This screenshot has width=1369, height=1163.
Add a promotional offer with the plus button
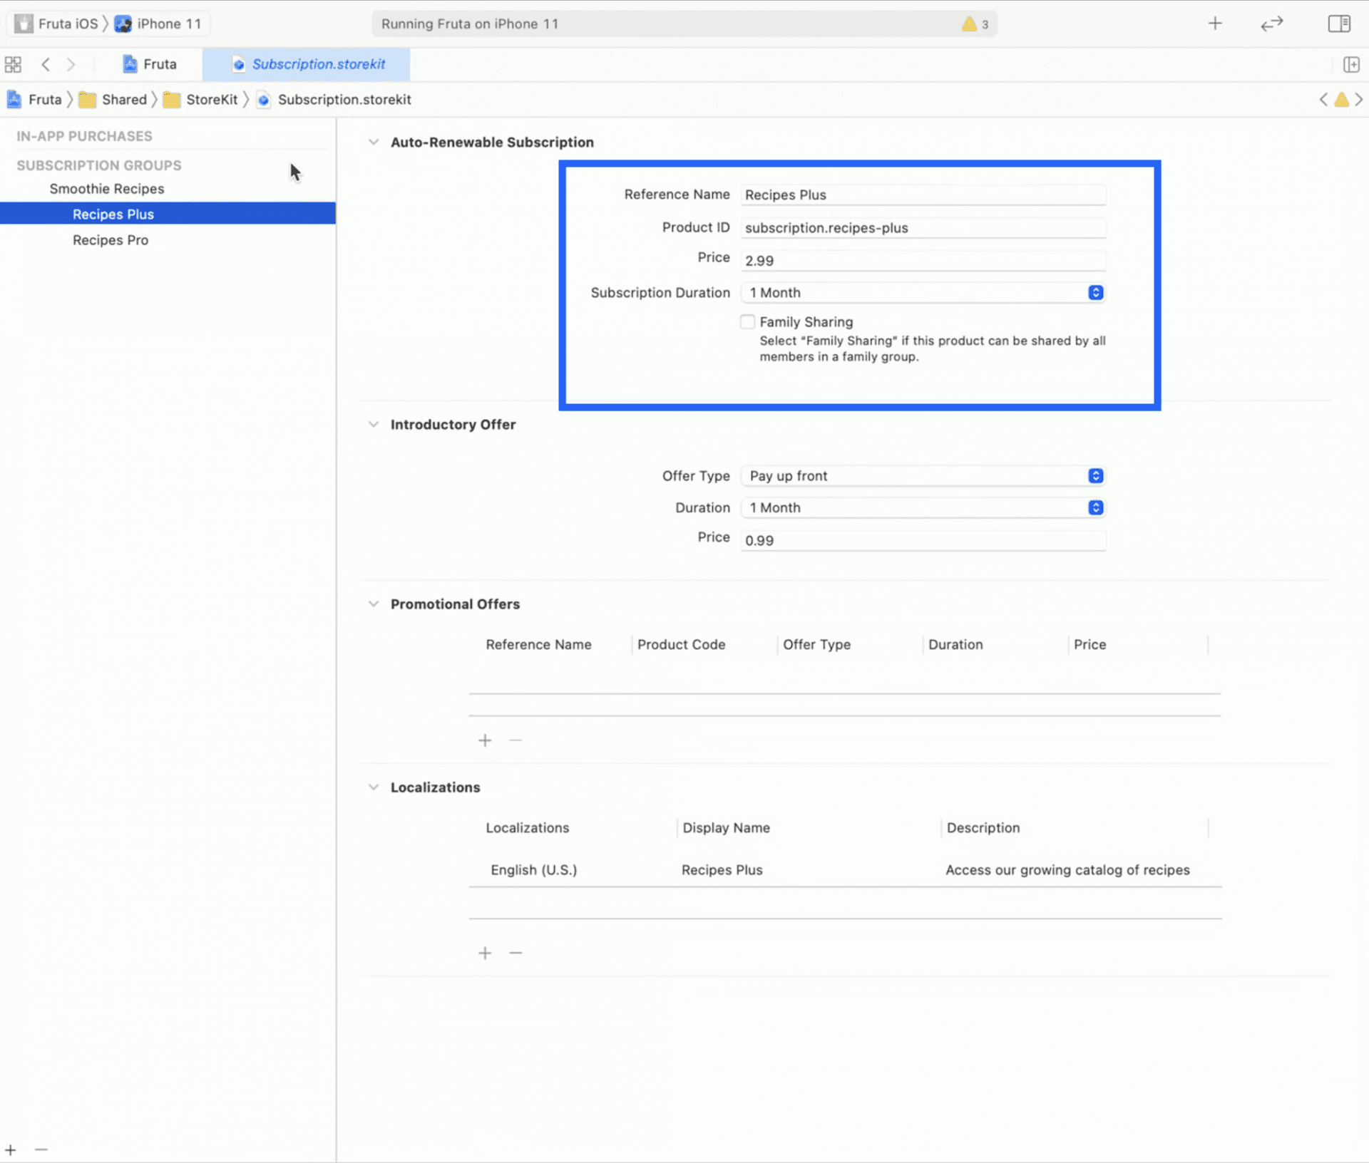click(x=484, y=740)
